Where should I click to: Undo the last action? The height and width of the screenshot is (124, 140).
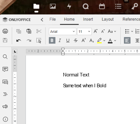click(x=19, y=41)
